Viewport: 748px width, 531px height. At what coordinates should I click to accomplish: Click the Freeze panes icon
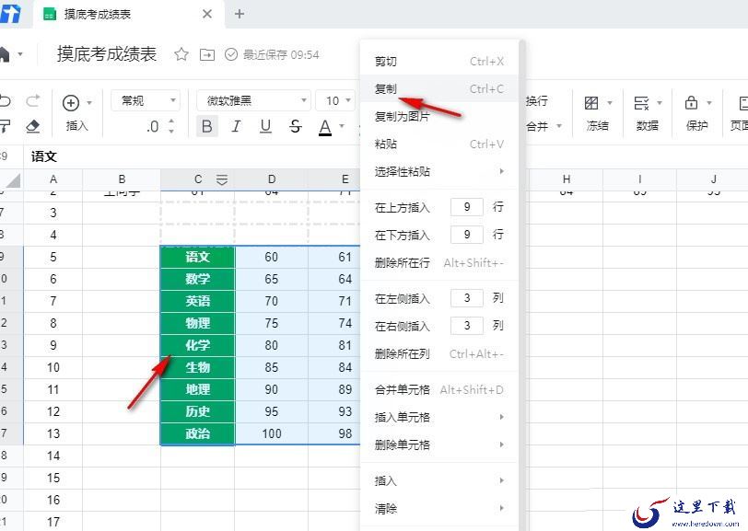pos(591,102)
